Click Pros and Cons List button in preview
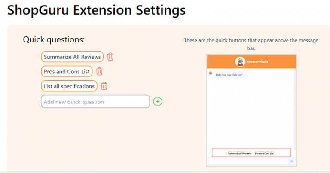This screenshot has height=173, width=330. click(264, 153)
